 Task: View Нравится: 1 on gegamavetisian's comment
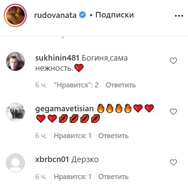[73, 136]
